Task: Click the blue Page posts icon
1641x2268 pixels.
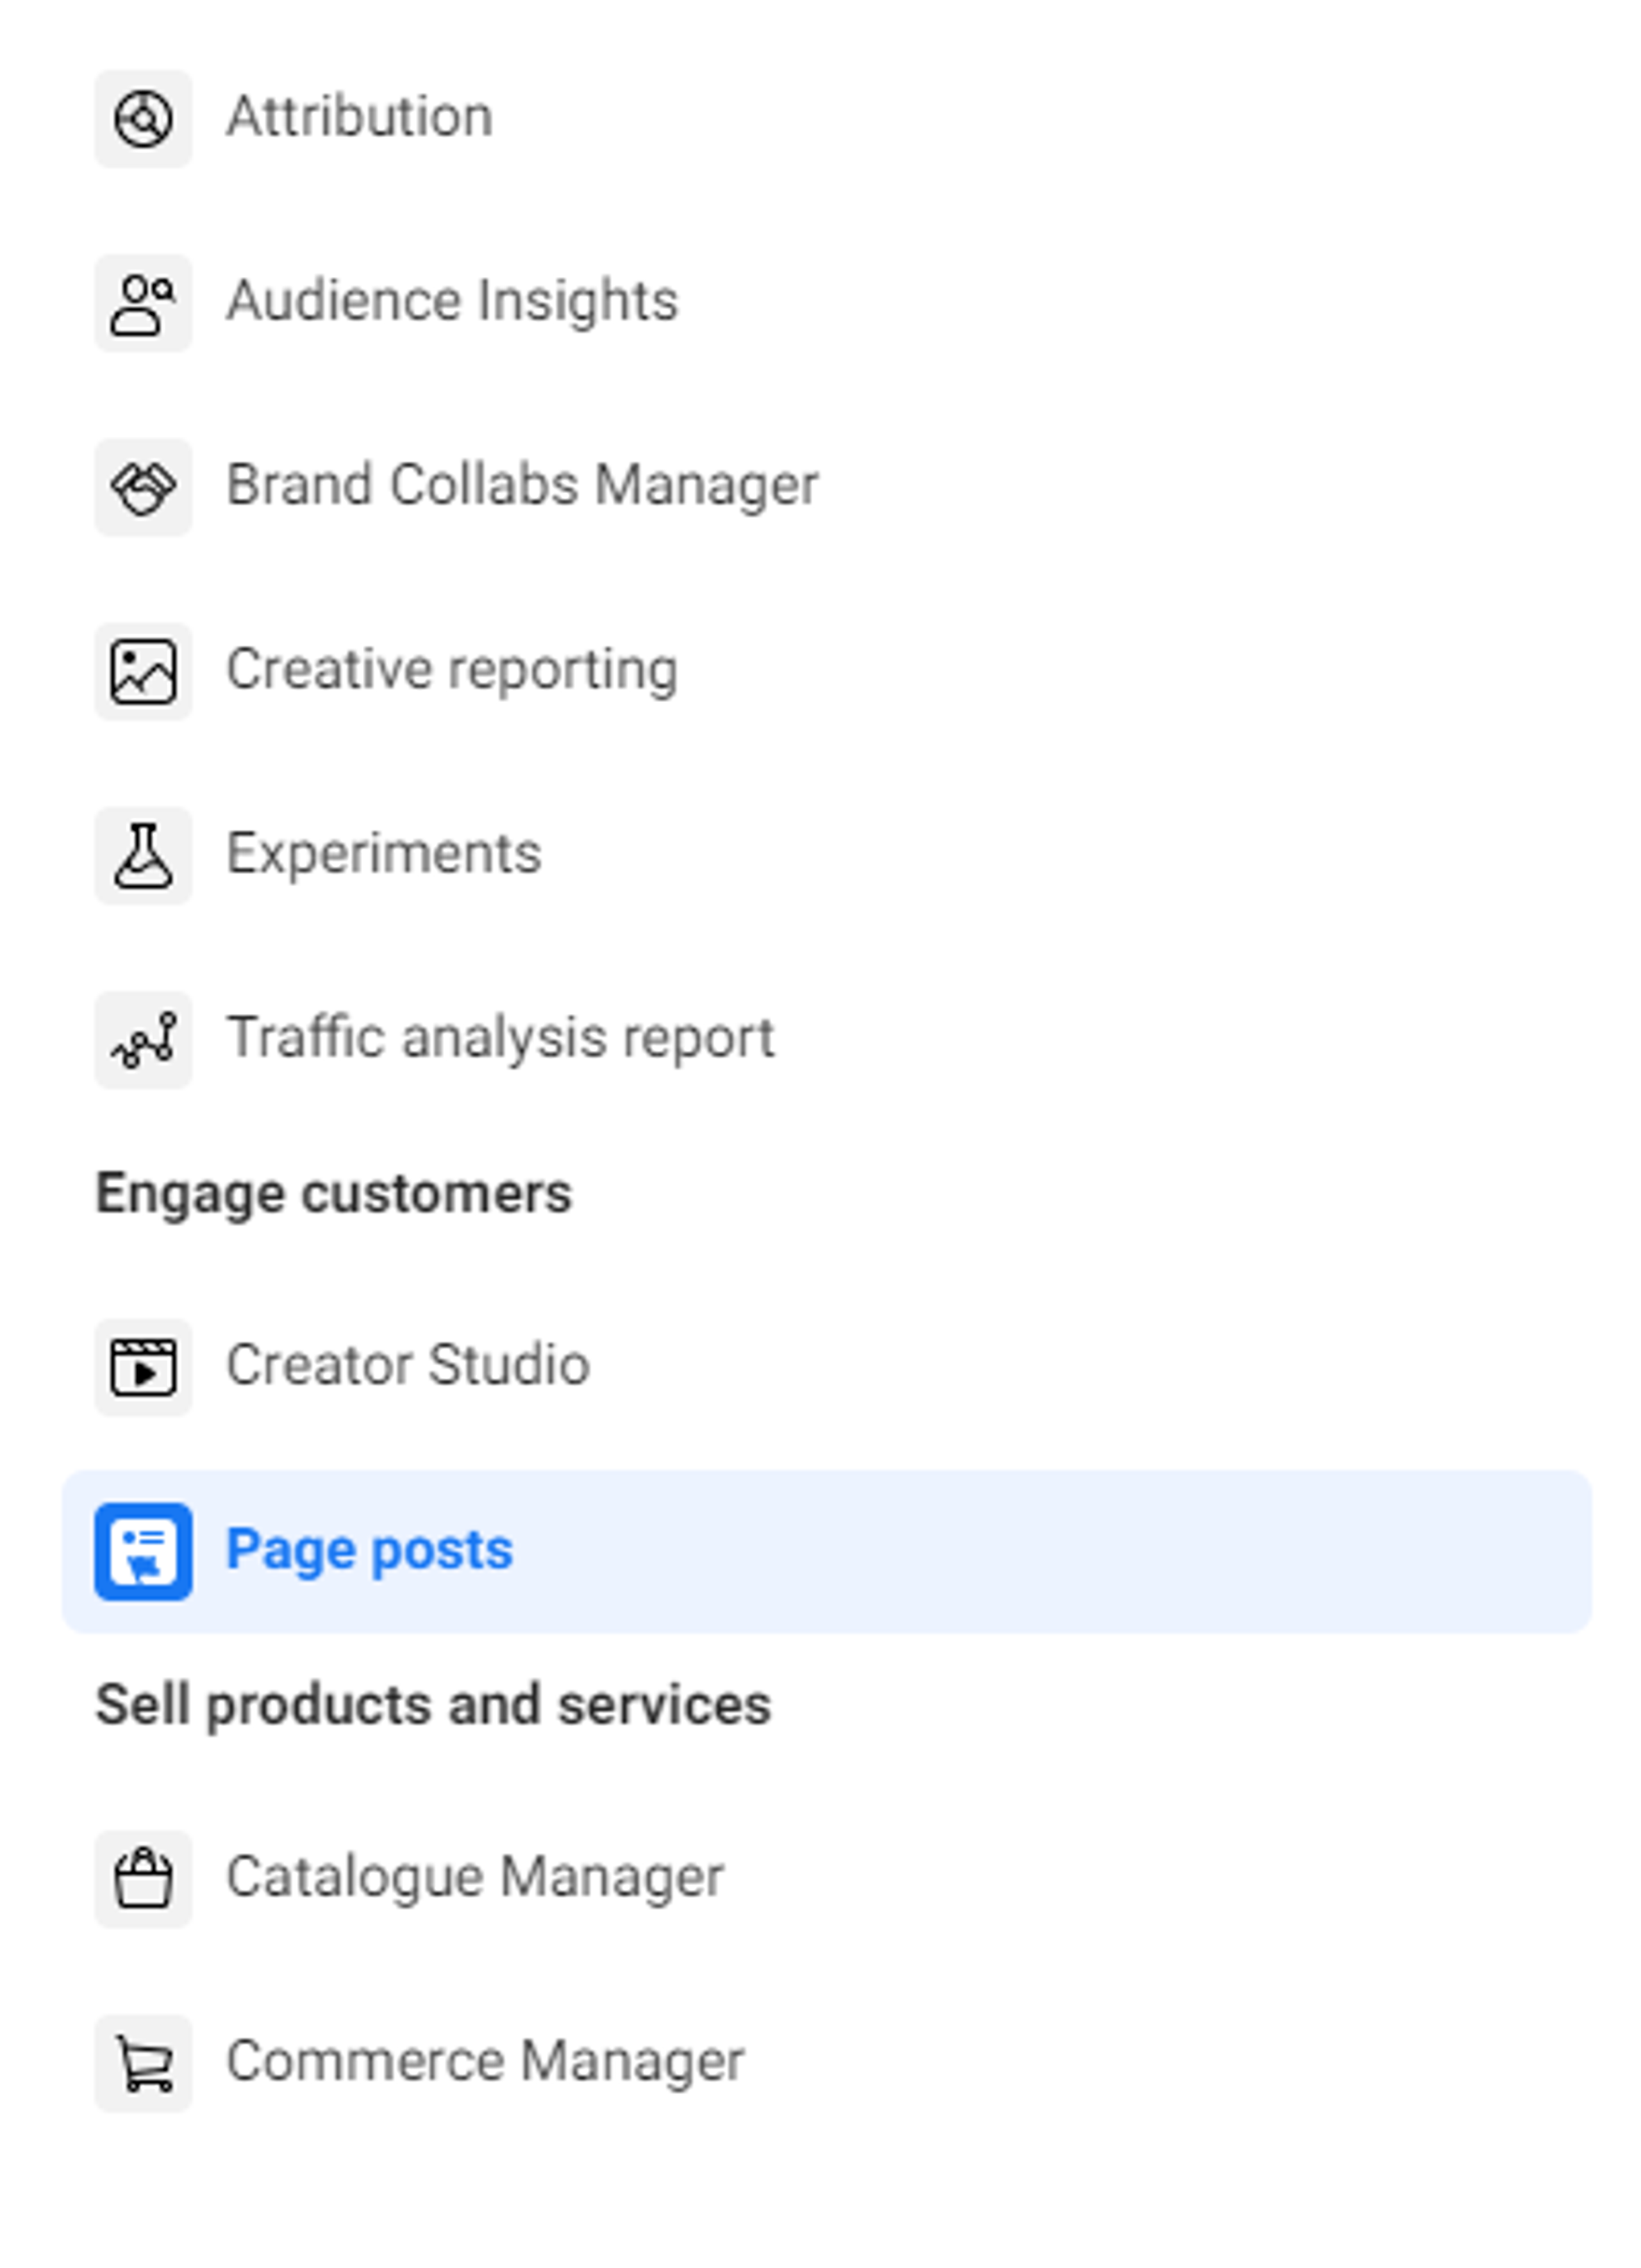Action: (143, 1551)
